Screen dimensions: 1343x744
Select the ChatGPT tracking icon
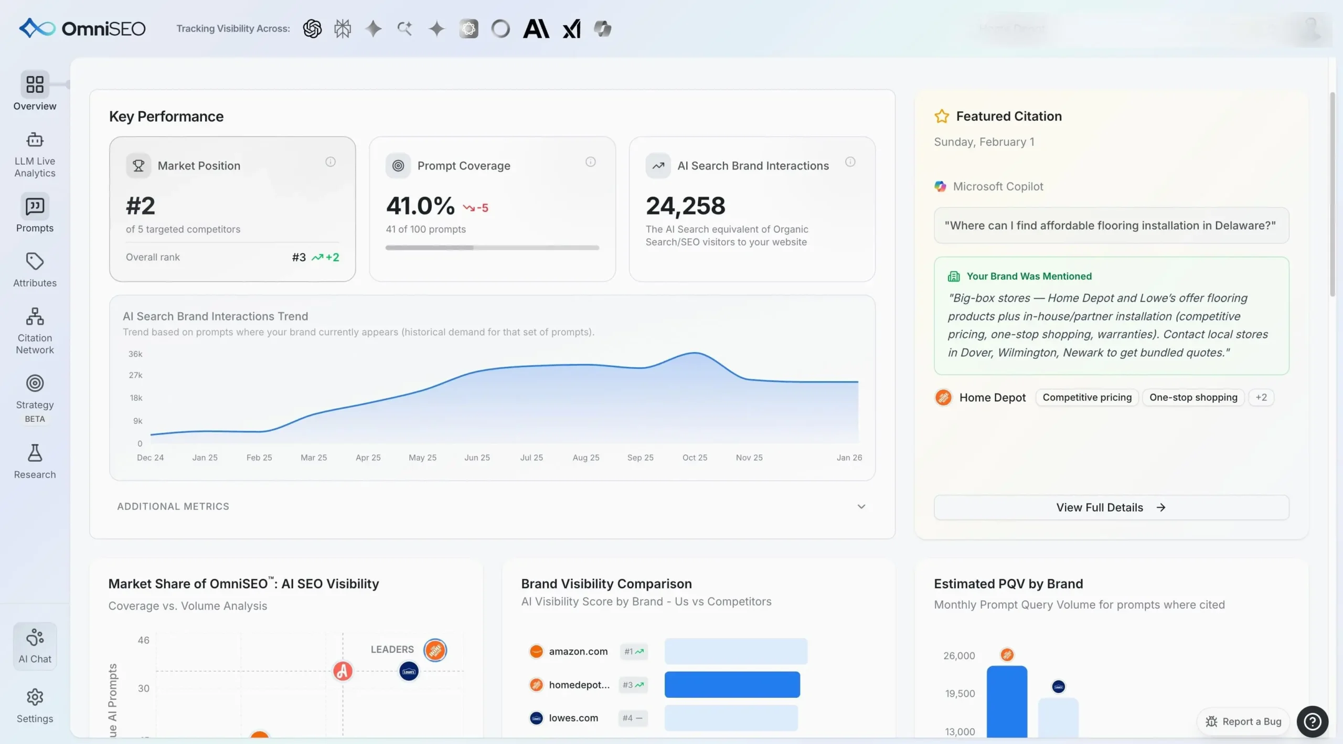click(312, 28)
